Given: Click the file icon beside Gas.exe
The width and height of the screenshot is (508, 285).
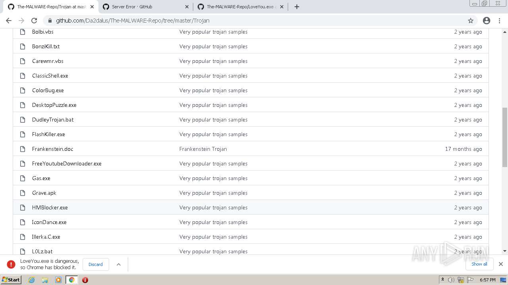Looking at the screenshot, I should 23,178.
